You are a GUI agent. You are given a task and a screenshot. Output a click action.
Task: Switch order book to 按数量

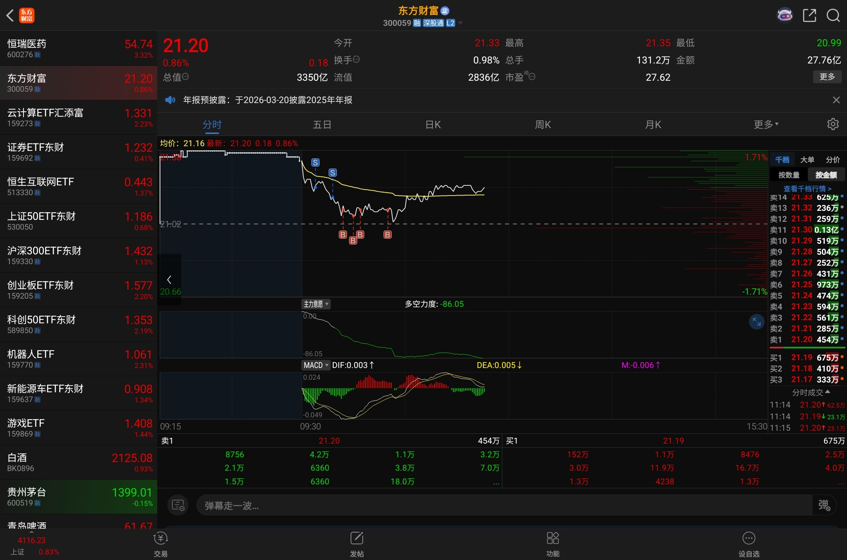789,175
